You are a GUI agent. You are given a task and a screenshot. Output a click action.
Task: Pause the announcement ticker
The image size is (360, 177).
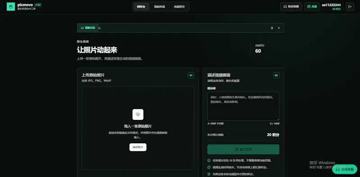pos(272,28)
